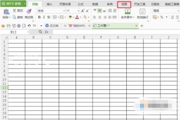Open the folder icon in quick toolbar

(x=3, y=26)
